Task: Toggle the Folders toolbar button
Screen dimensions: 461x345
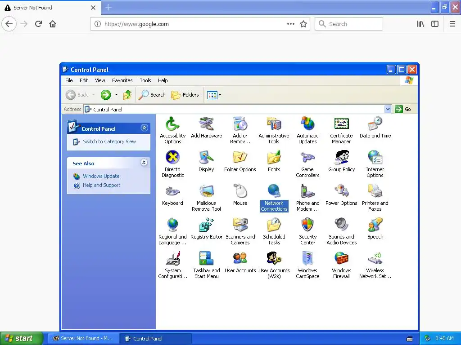Action: point(185,95)
